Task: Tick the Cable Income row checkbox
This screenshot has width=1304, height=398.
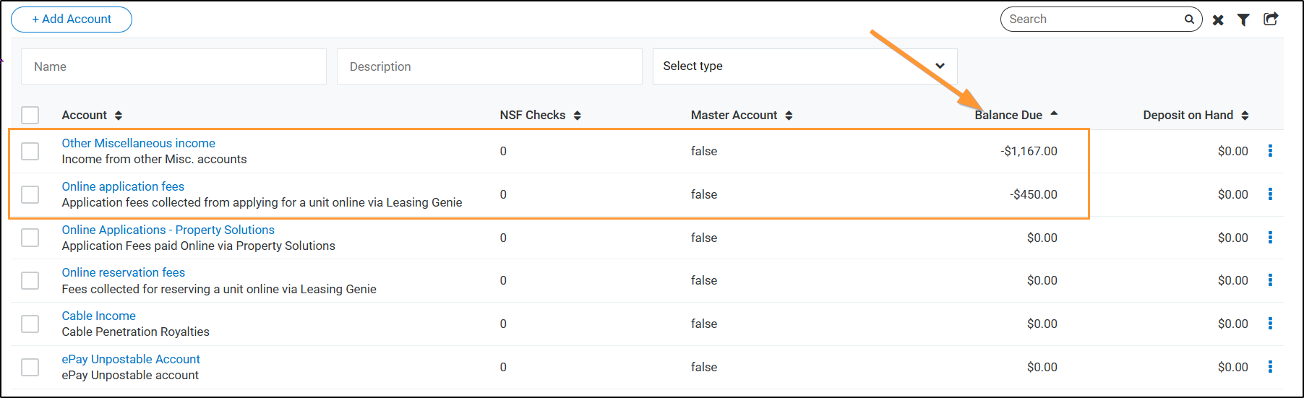Action: coord(30,324)
